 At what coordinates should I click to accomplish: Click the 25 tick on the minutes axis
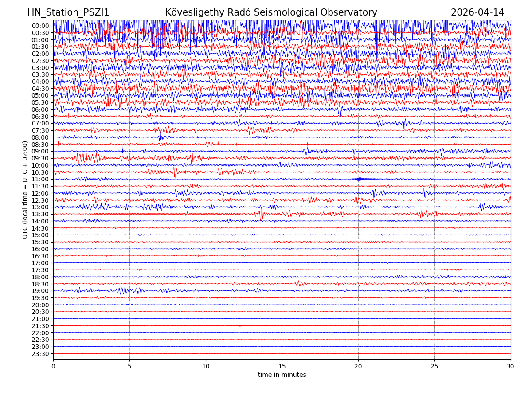tap(434, 367)
